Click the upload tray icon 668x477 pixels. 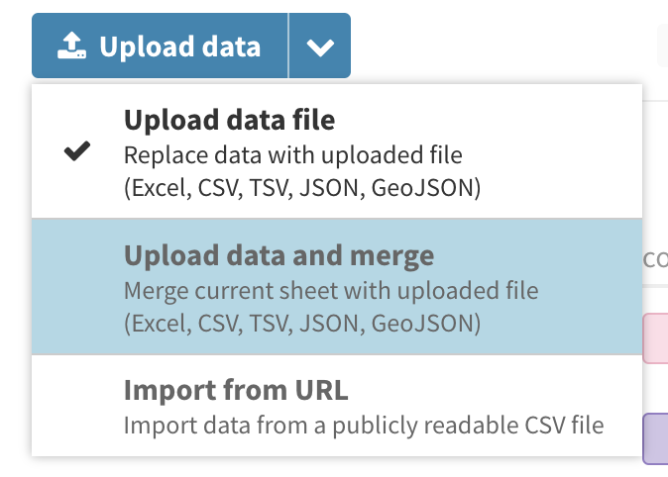pos(72,46)
